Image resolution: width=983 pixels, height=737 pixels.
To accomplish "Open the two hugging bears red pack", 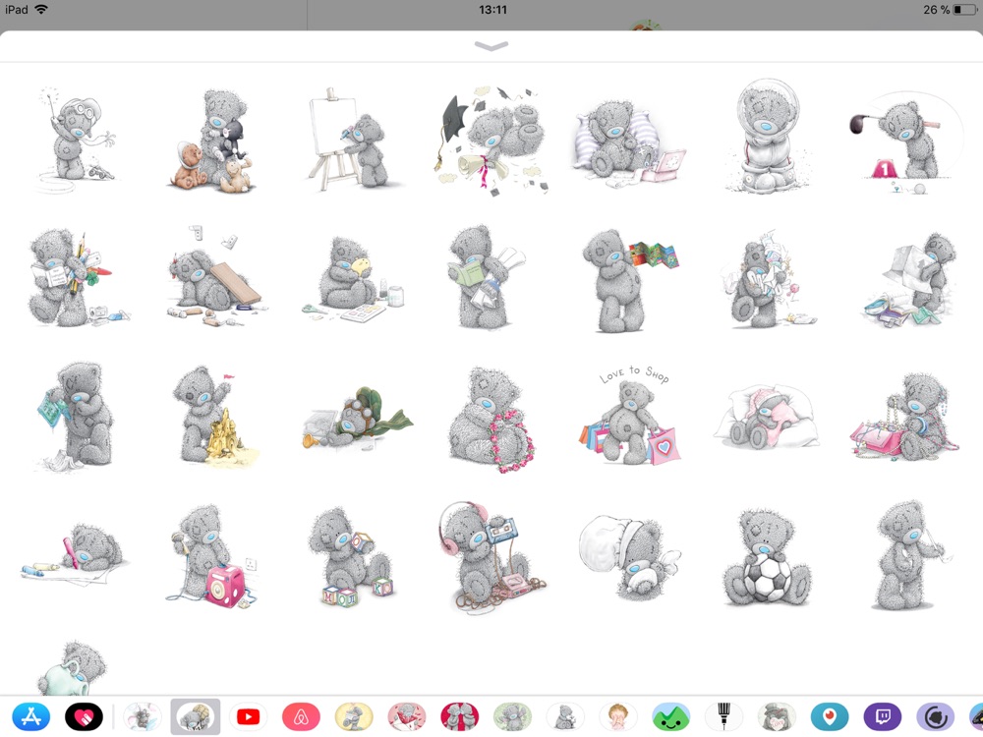I will point(459,717).
